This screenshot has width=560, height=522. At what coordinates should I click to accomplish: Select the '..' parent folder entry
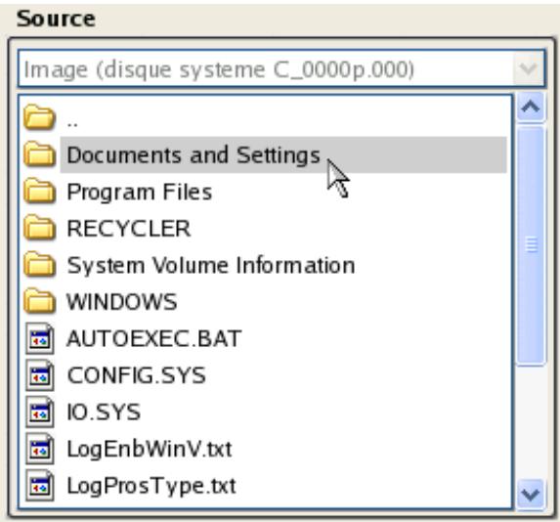[x=72, y=123]
